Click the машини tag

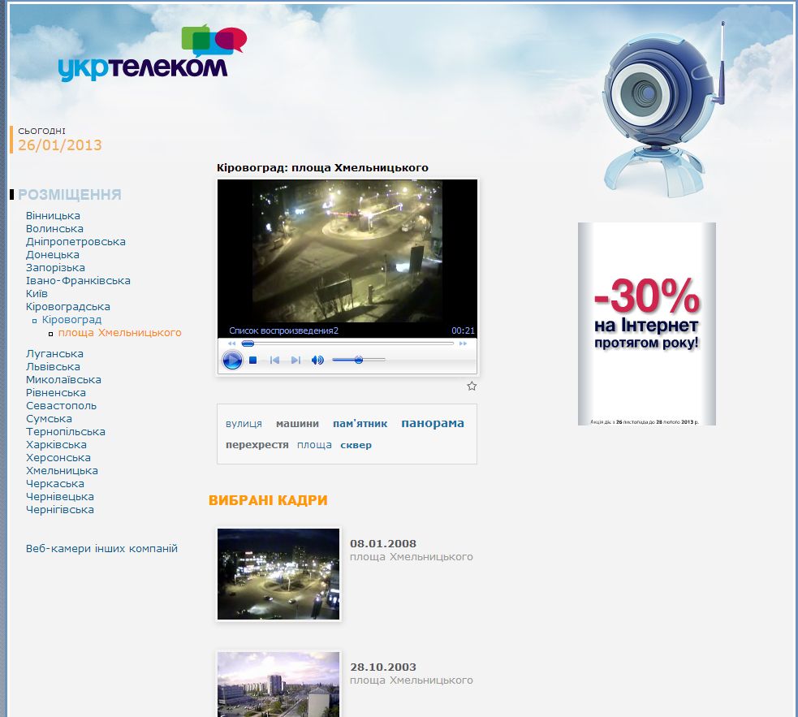point(297,424)
